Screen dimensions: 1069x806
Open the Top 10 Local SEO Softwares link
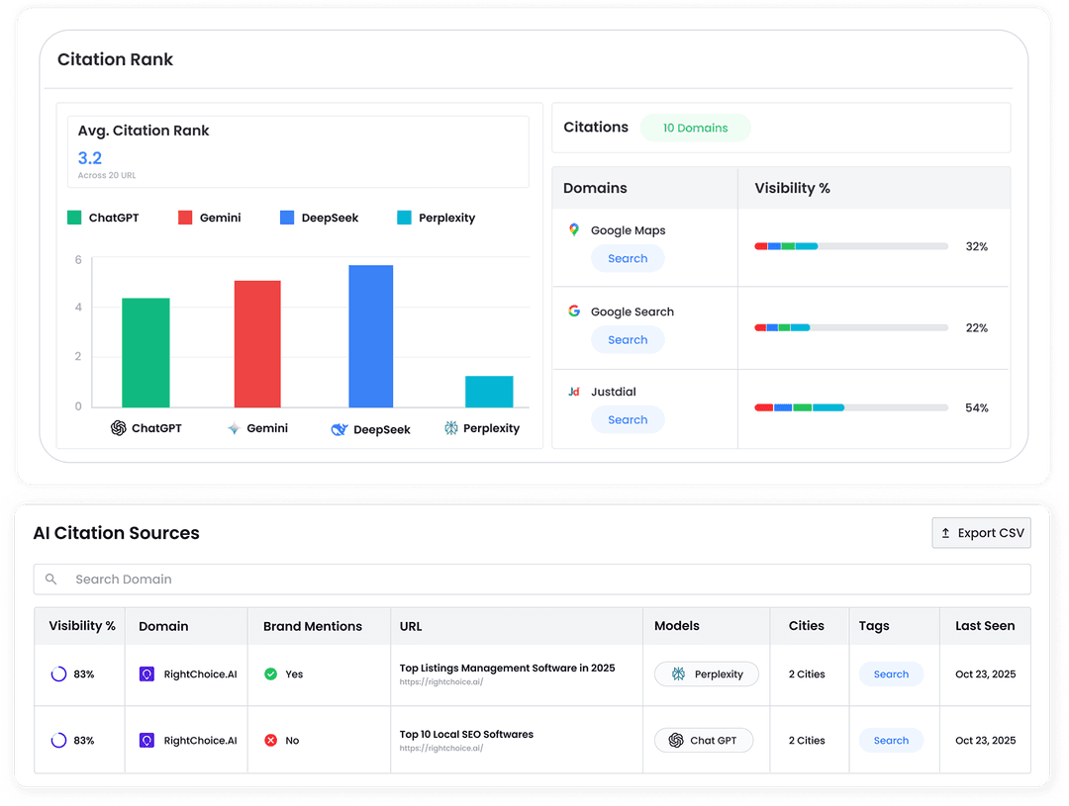coord(465,735)
